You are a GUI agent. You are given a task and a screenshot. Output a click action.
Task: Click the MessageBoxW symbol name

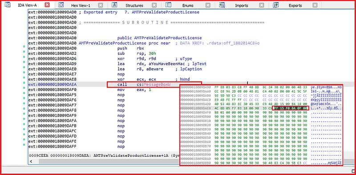(x=158, y=85)
